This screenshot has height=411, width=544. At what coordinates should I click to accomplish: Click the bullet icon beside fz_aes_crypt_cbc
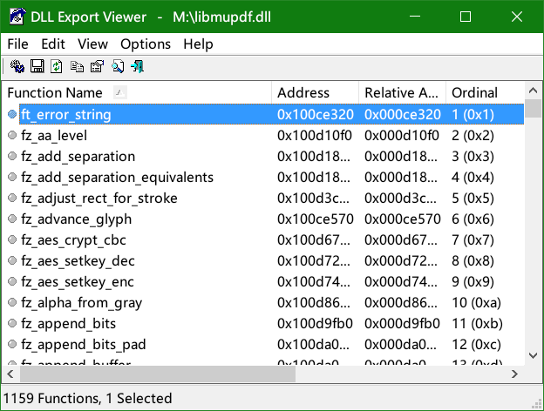point(12,239)
